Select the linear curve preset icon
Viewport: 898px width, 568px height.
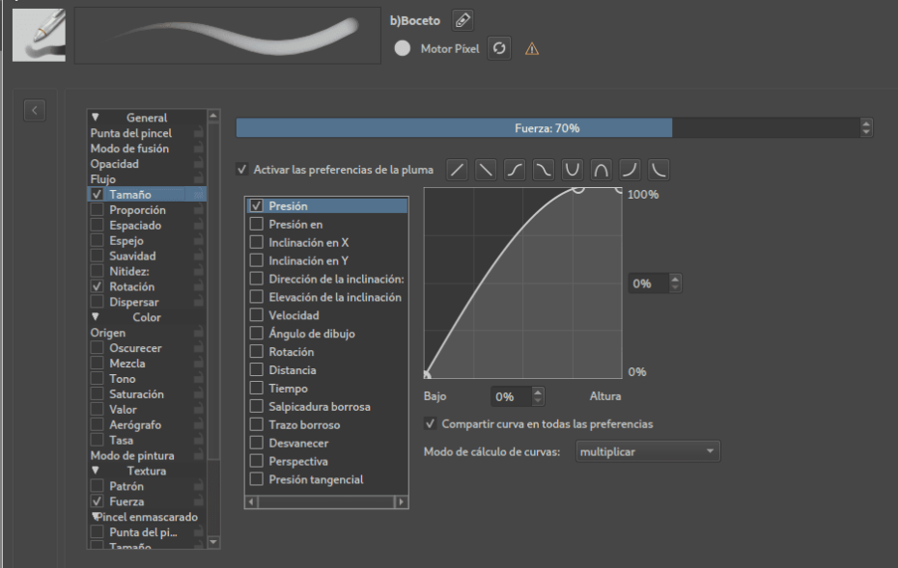pos(457,169)
